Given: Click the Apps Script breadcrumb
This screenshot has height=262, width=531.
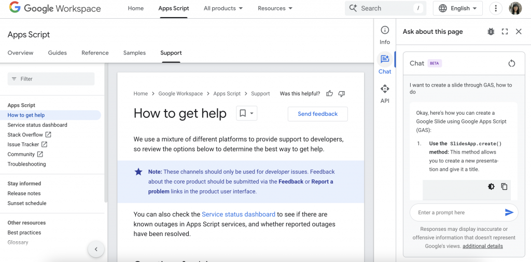Looking at the screenshot, I should click(227, 94).
